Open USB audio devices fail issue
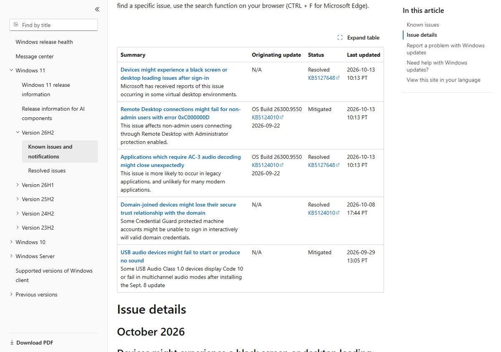The width and height of the screenshot is (501, 352). [x=180, y=256]
